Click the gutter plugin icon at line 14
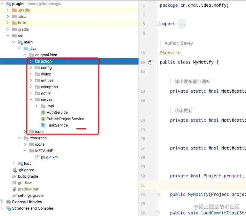Screen dimensions: 246x216 [x=150, y=62]
